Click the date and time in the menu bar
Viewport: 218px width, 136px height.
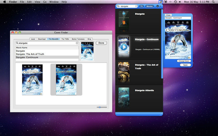196,2
